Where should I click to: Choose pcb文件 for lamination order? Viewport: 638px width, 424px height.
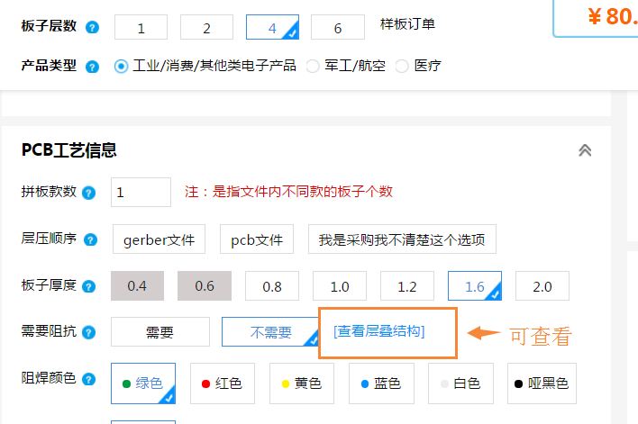pos(257,239)
